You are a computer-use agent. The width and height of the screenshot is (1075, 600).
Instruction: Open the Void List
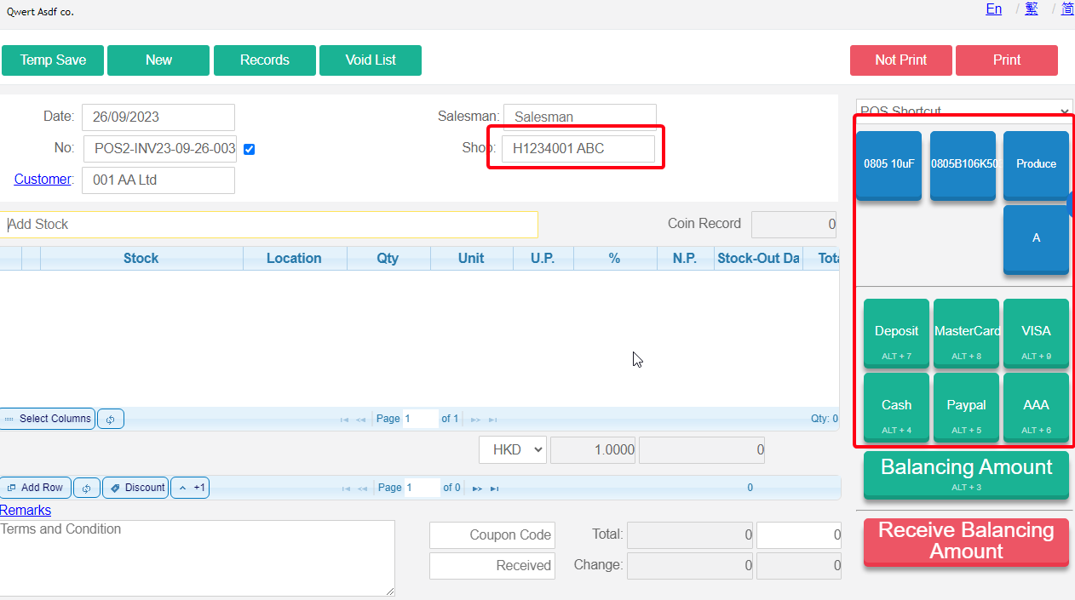(x=371, y=60)
